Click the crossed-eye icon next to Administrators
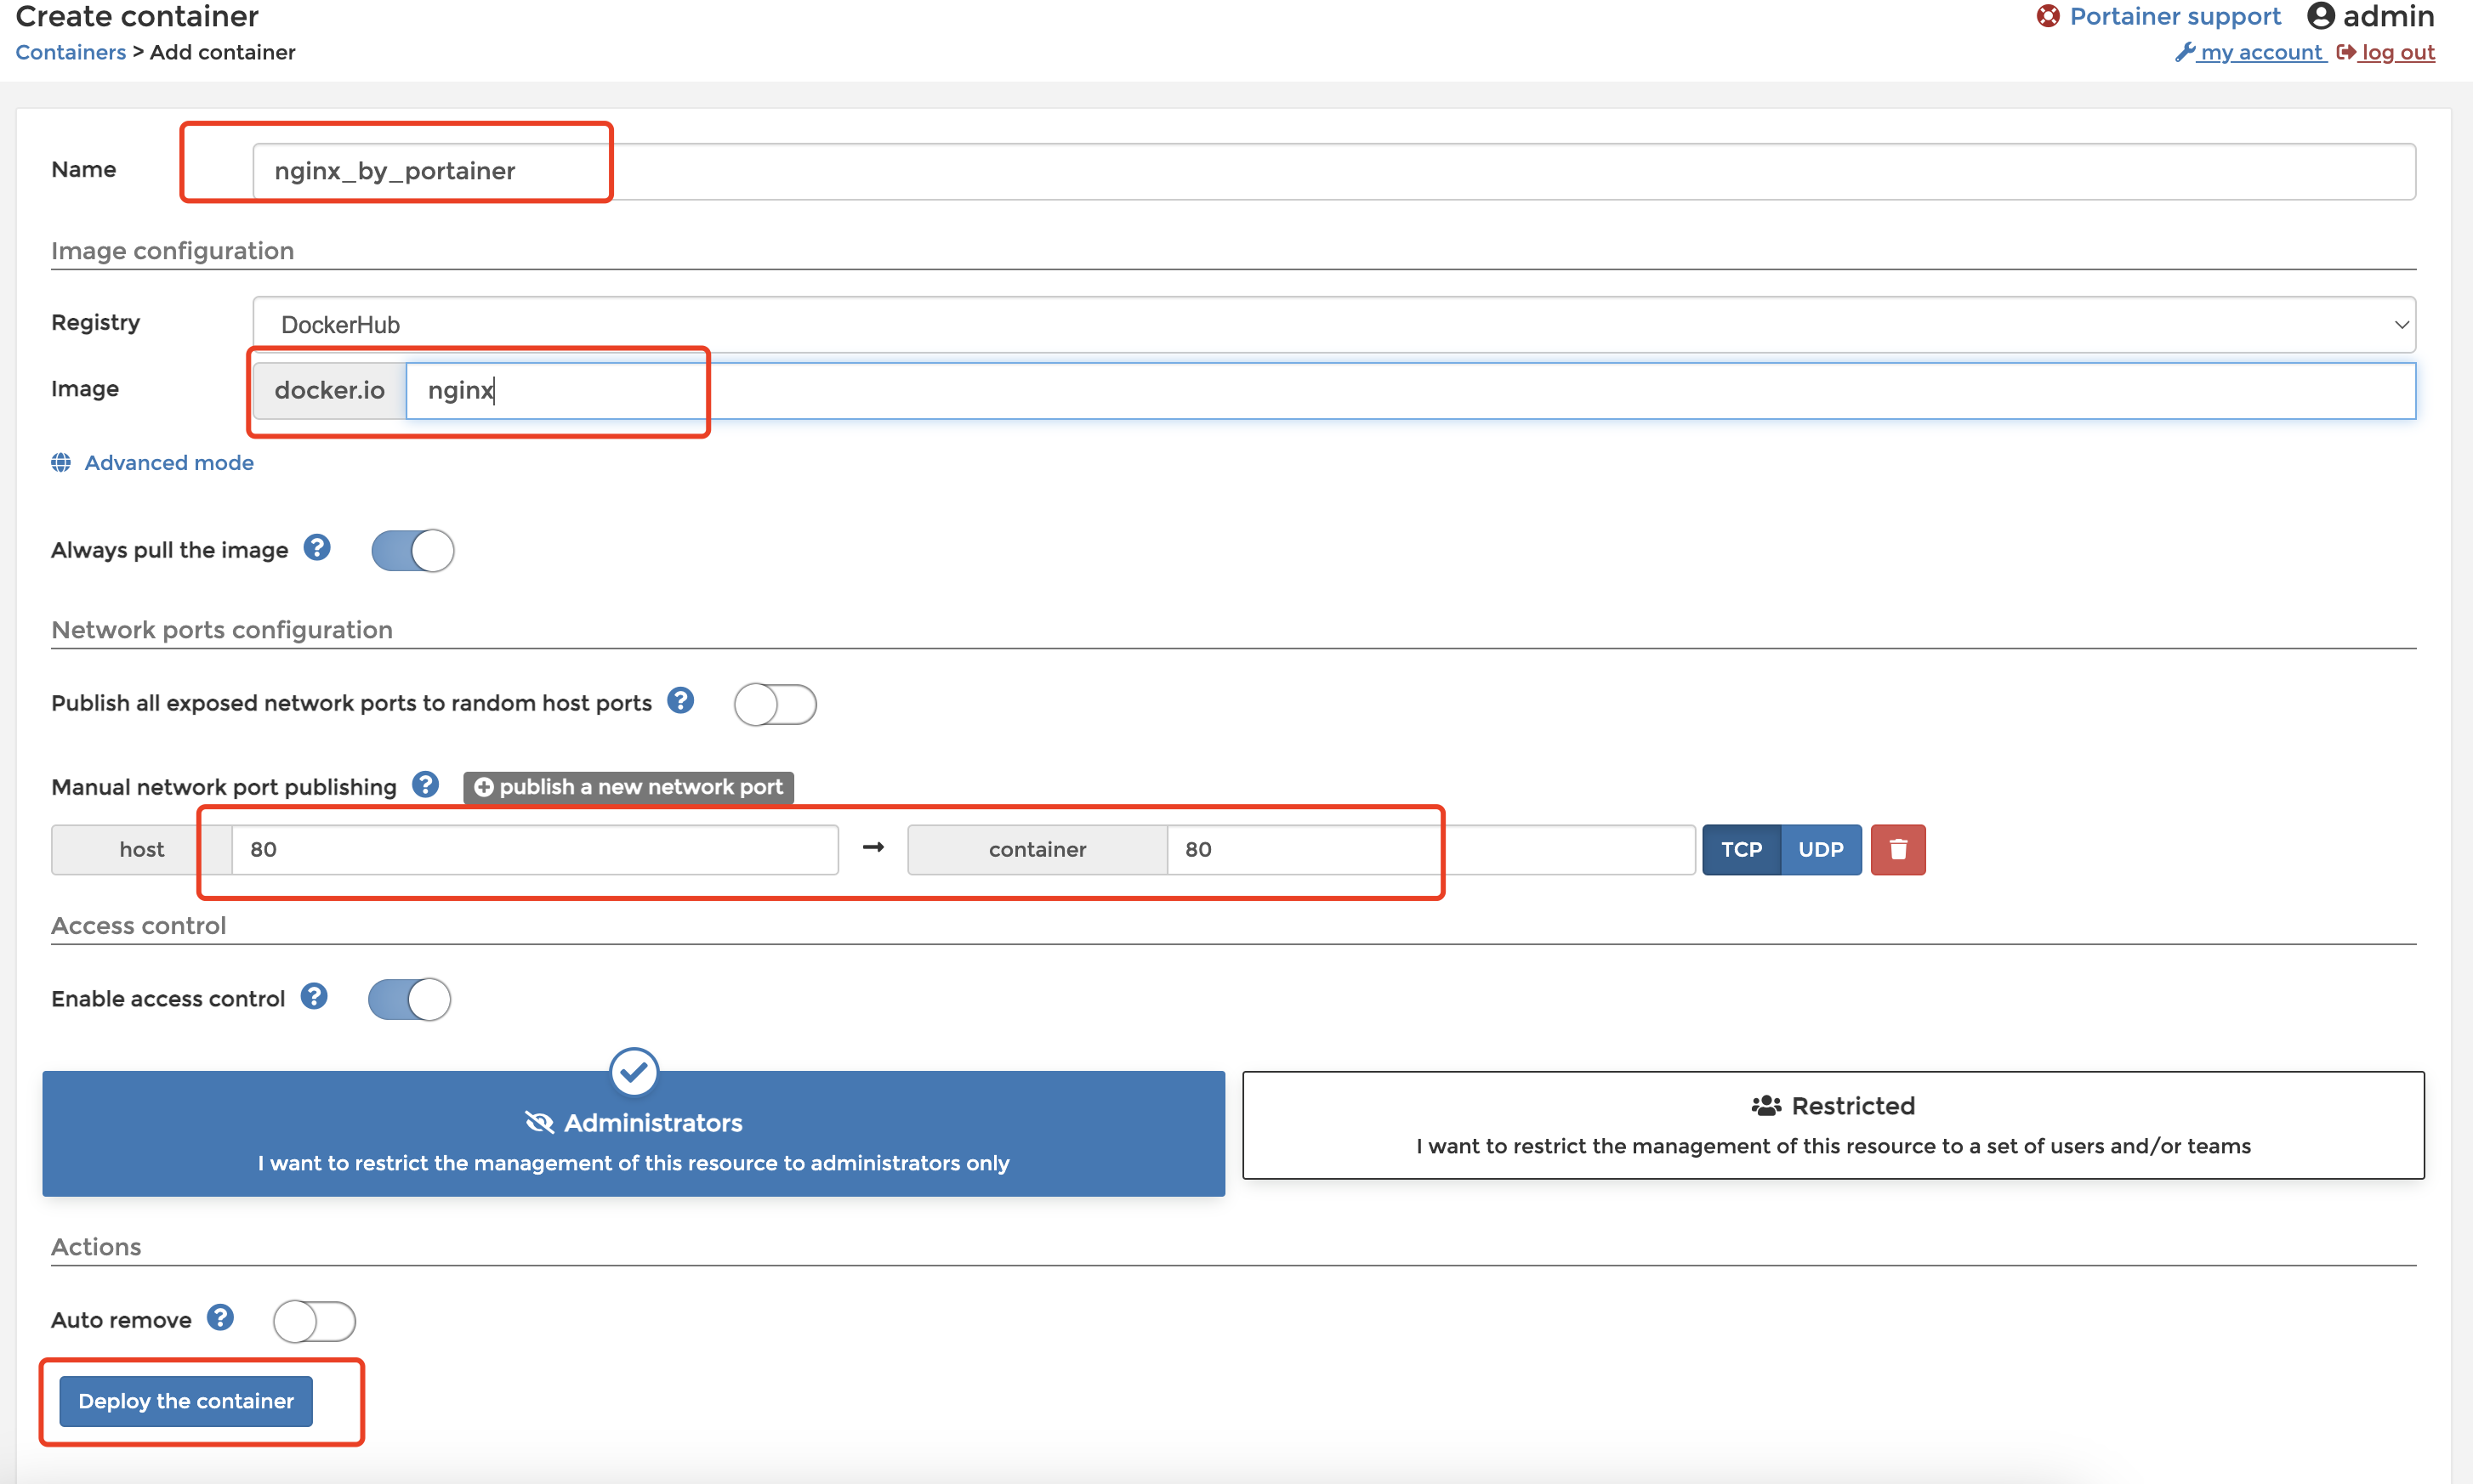Image resolution: width=2473 pixels, height=1484 pixels. pyautogui.click(x=539, y=1123)
